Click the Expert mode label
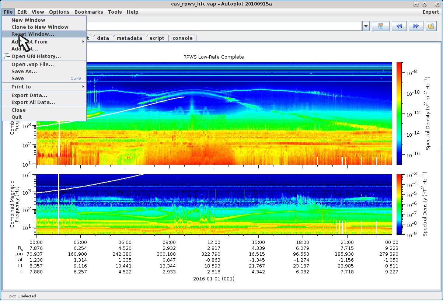 coord(430,12)
